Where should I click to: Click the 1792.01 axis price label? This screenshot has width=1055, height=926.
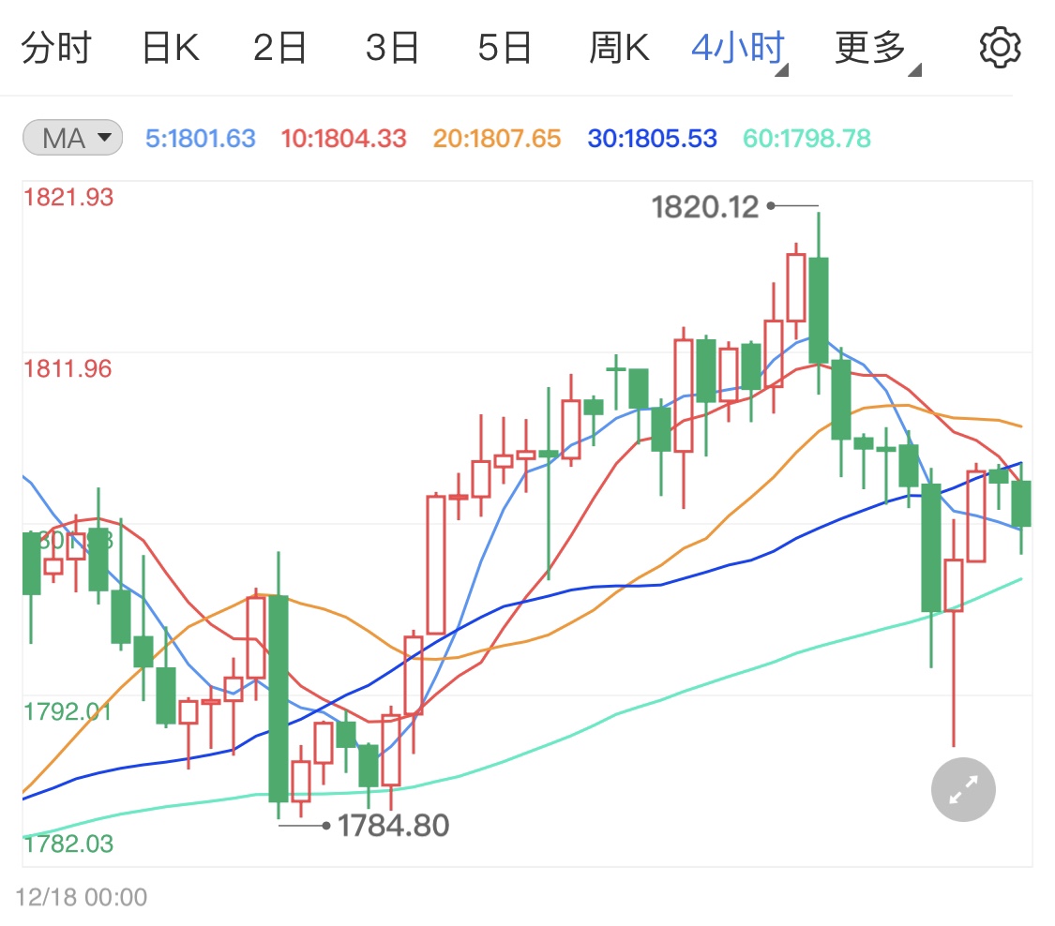[x=68, y=711]
